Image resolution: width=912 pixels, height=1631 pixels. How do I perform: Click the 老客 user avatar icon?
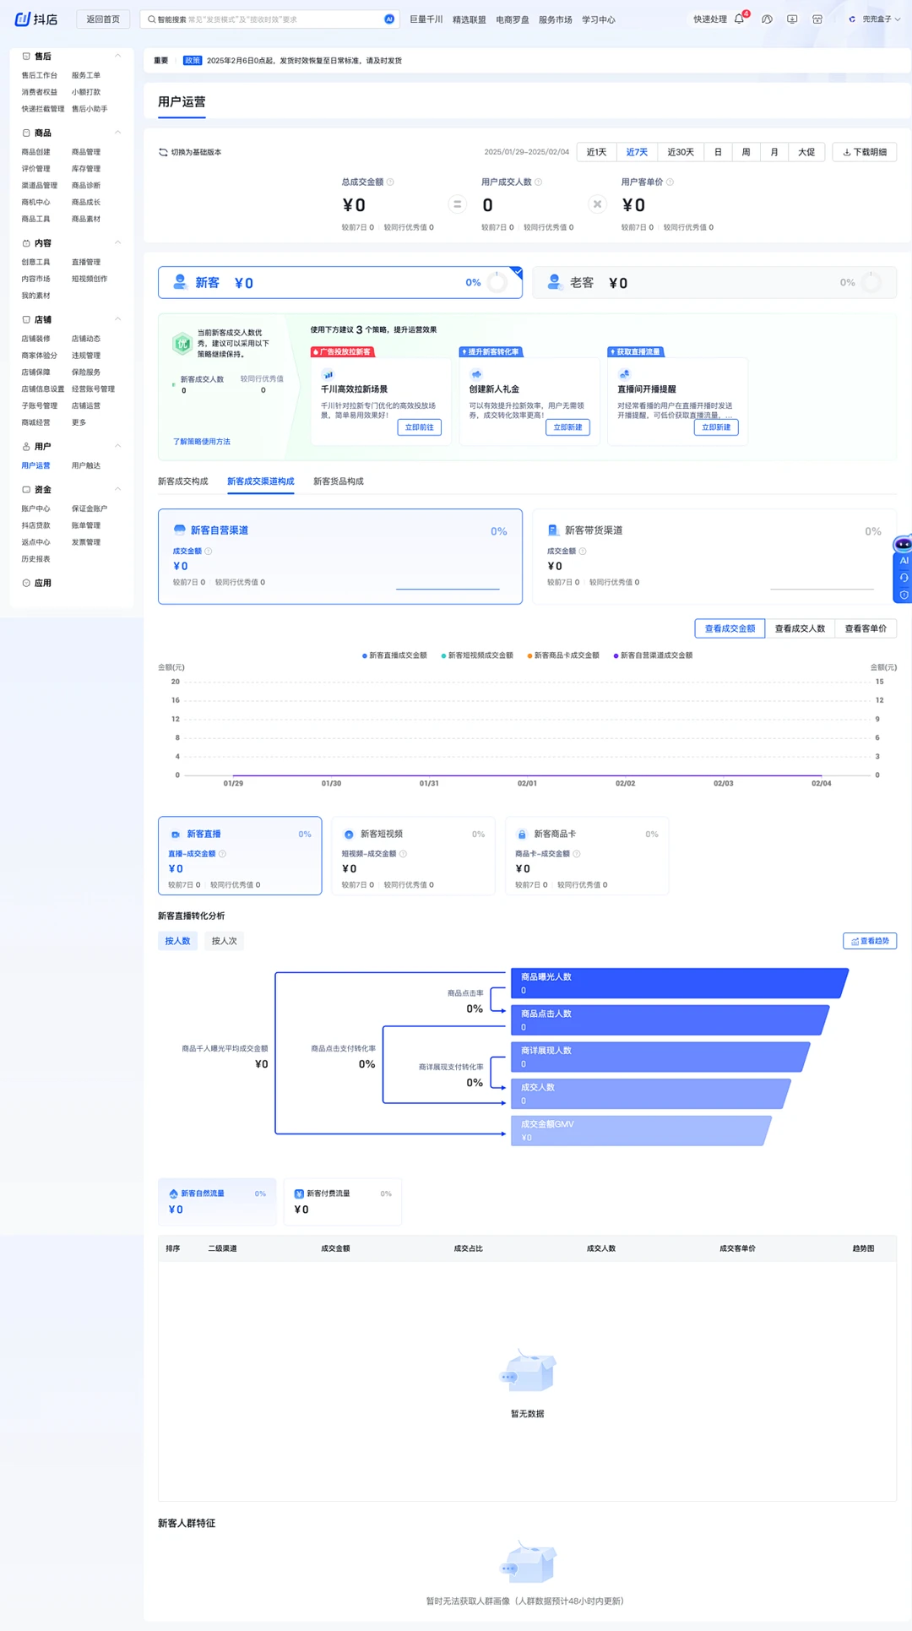554,282
